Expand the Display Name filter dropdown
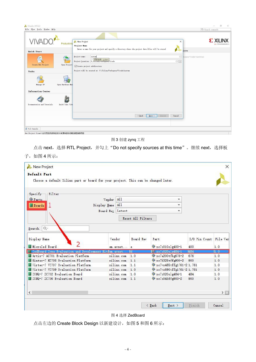Screen dimensions: 256x362 (x=149, y=205)
